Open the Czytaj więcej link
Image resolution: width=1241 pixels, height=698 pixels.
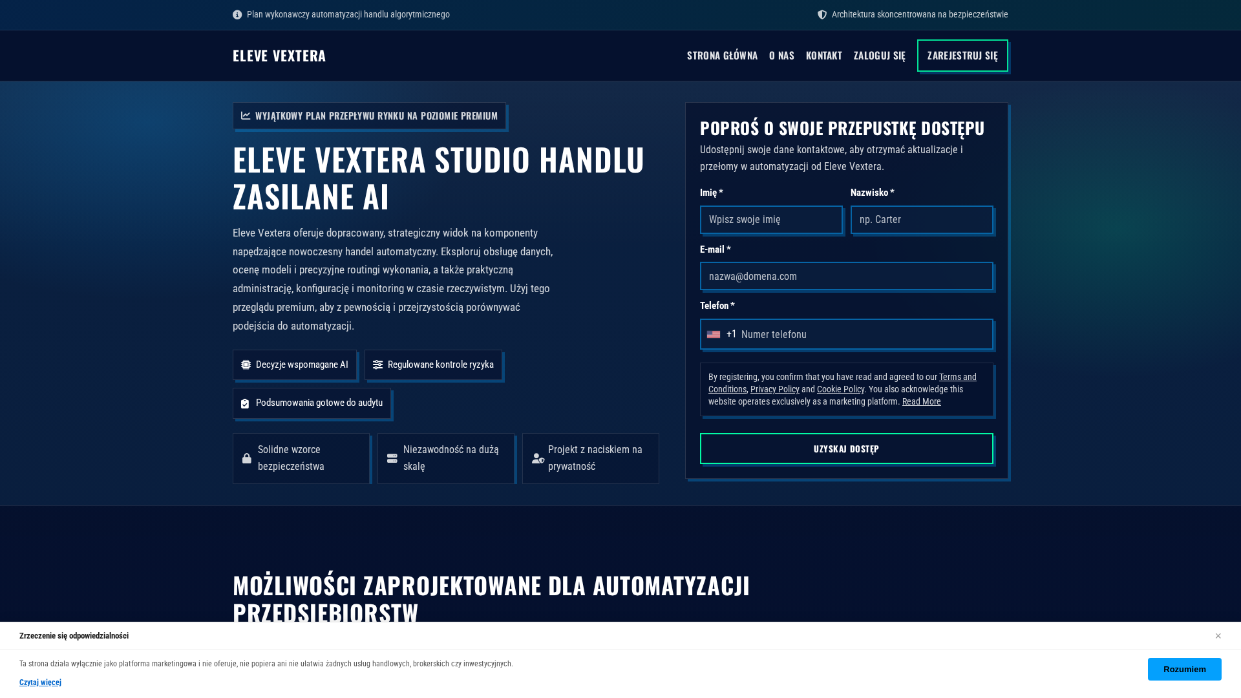click(x=40, y=682)
